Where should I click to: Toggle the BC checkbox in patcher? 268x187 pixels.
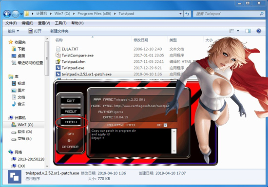[165, 125]
